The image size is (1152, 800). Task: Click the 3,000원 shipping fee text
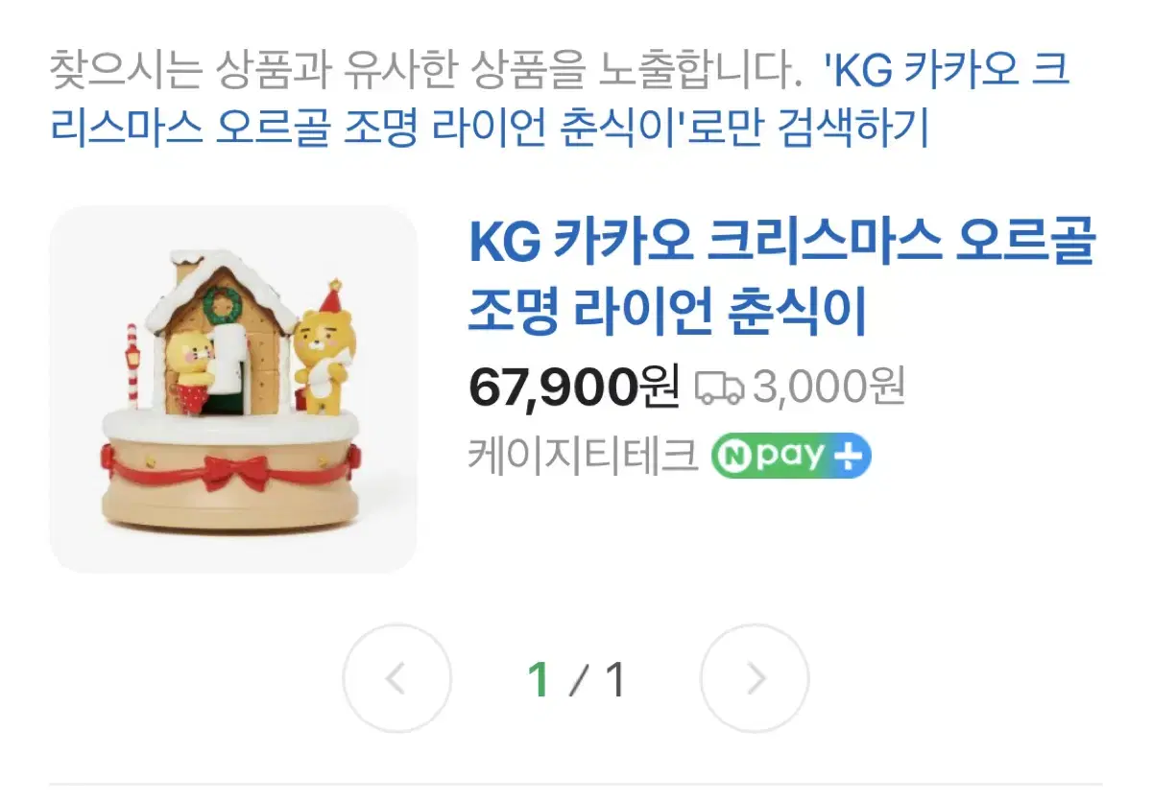(828, 388)
